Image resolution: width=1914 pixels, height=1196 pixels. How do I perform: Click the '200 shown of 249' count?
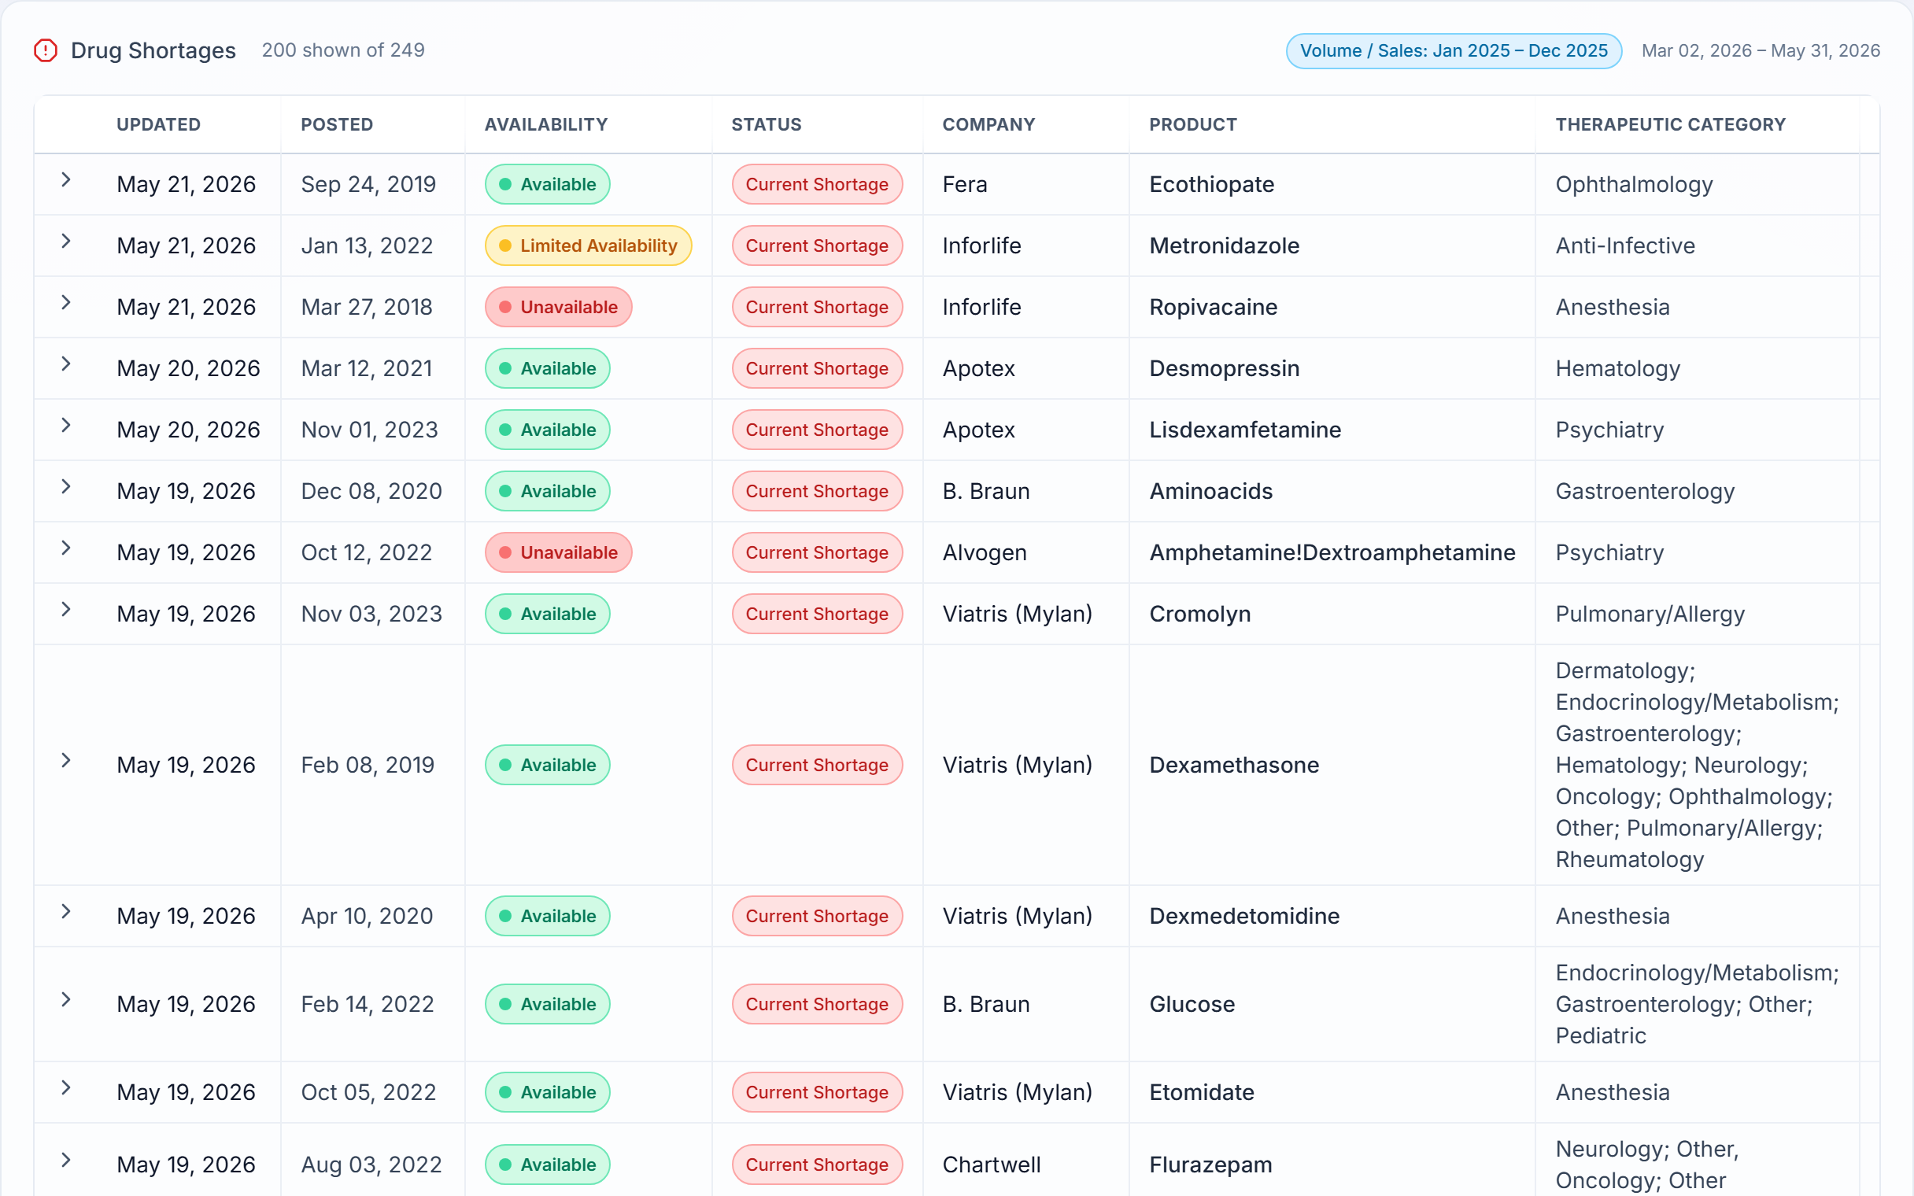(343, 50)
